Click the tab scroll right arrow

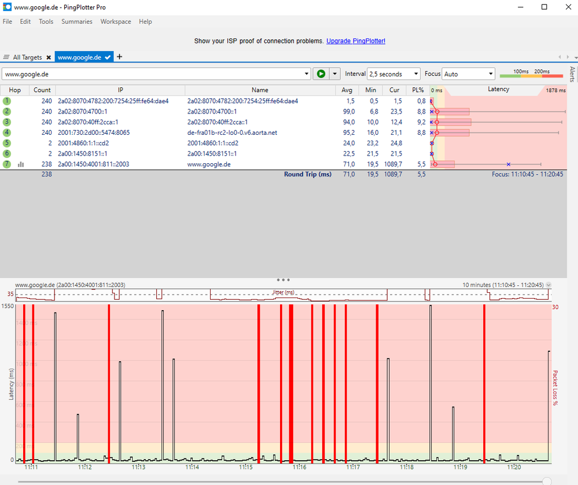click(x=568, y=57)
